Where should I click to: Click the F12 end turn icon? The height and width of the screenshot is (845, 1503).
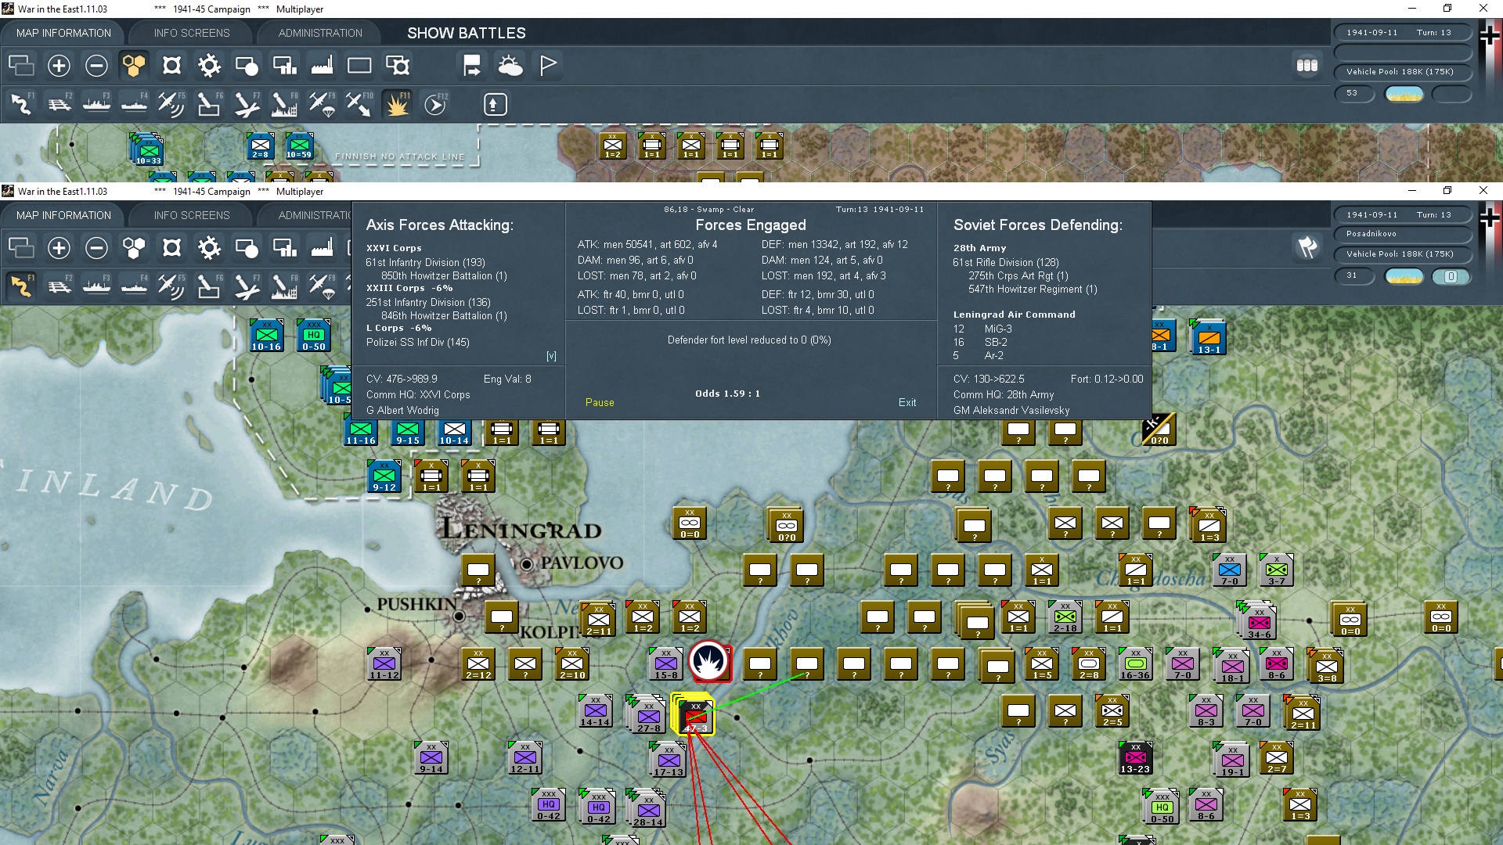click(x=435, y=104)
